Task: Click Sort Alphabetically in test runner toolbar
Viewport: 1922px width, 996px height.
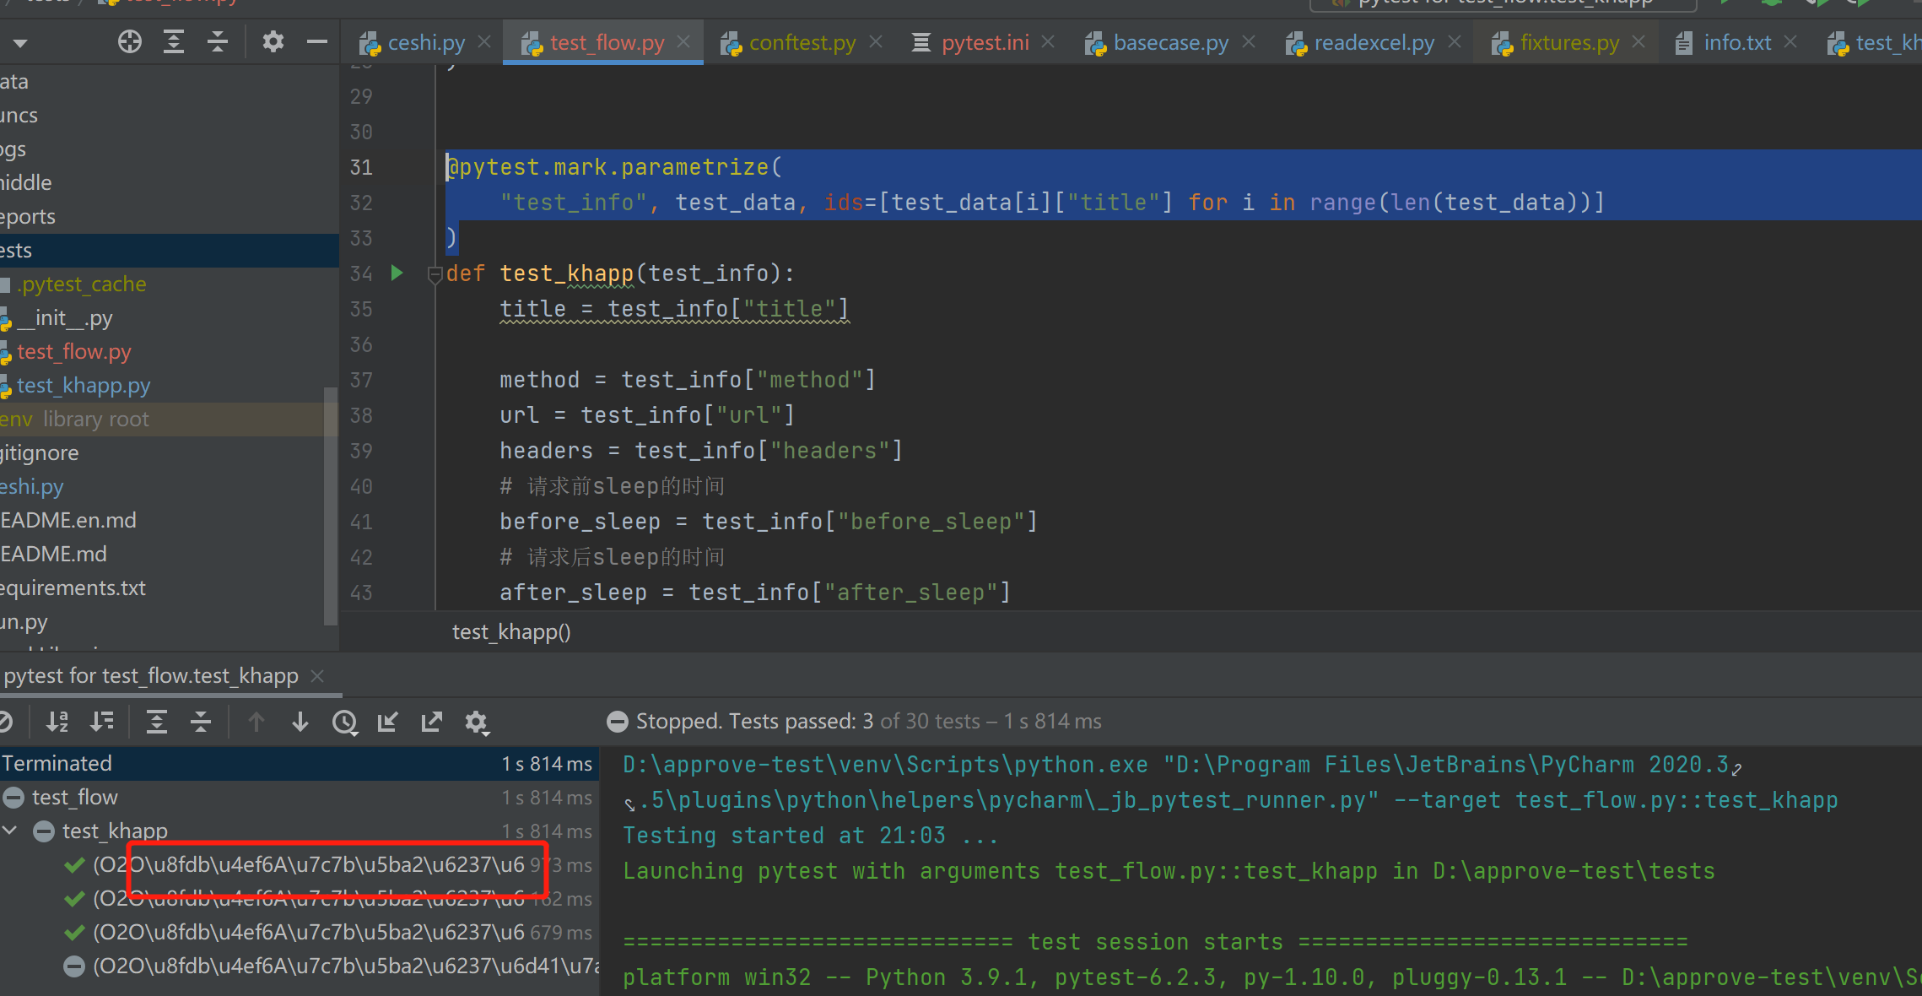Action: [x=57, y=722]
